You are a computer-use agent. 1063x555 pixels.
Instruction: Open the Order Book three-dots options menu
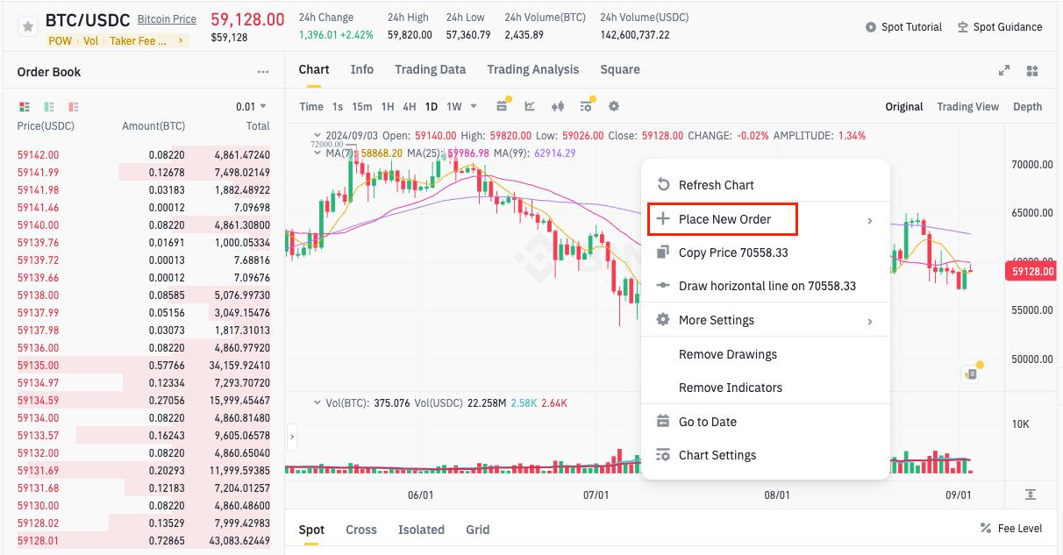(263, 73)
